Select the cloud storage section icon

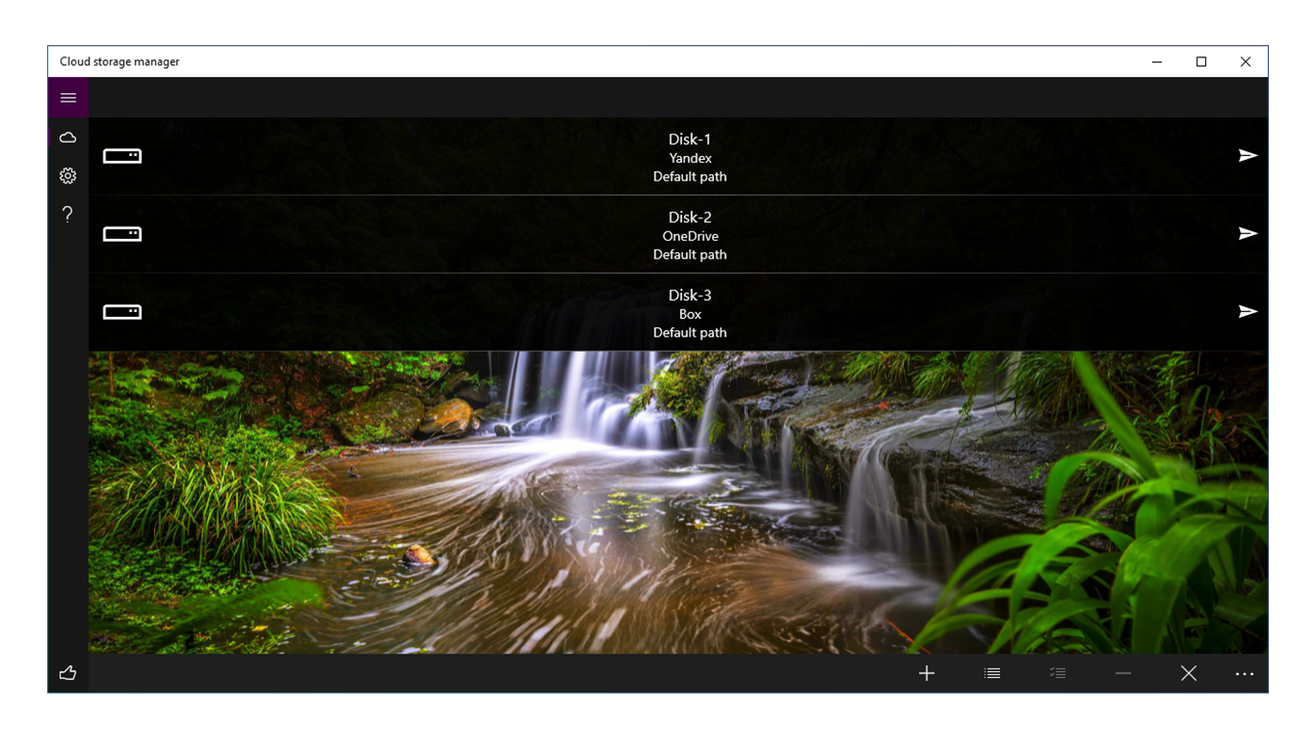pyautogui.click(x=68, y=136)
